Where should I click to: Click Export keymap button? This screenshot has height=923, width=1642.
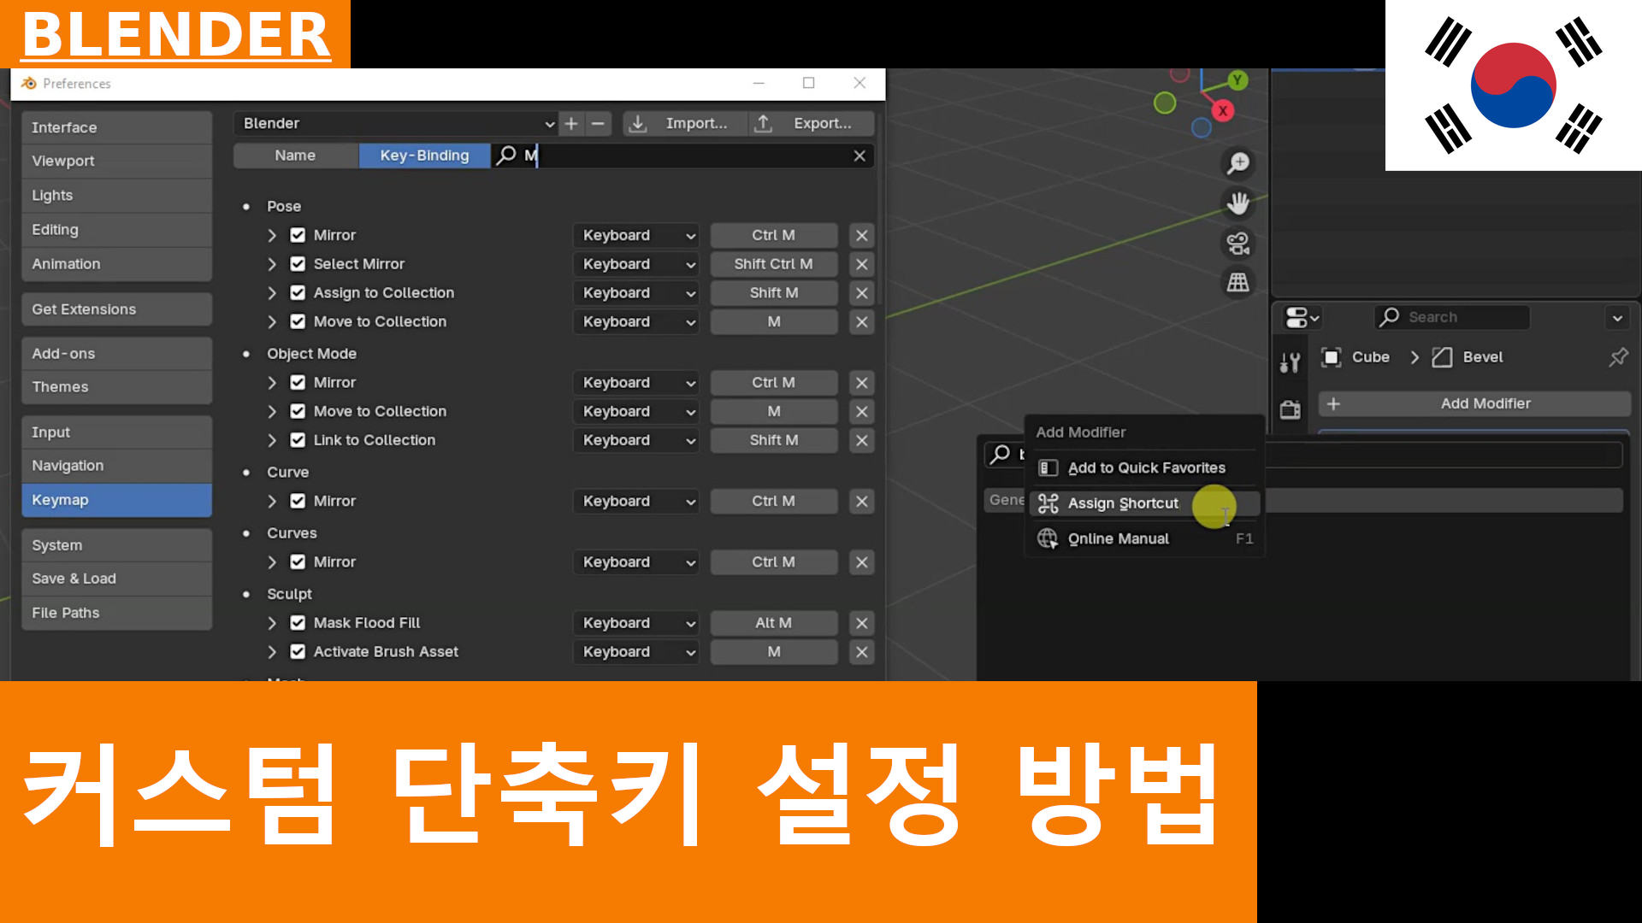pyautogui.click(x=812, y=124)
